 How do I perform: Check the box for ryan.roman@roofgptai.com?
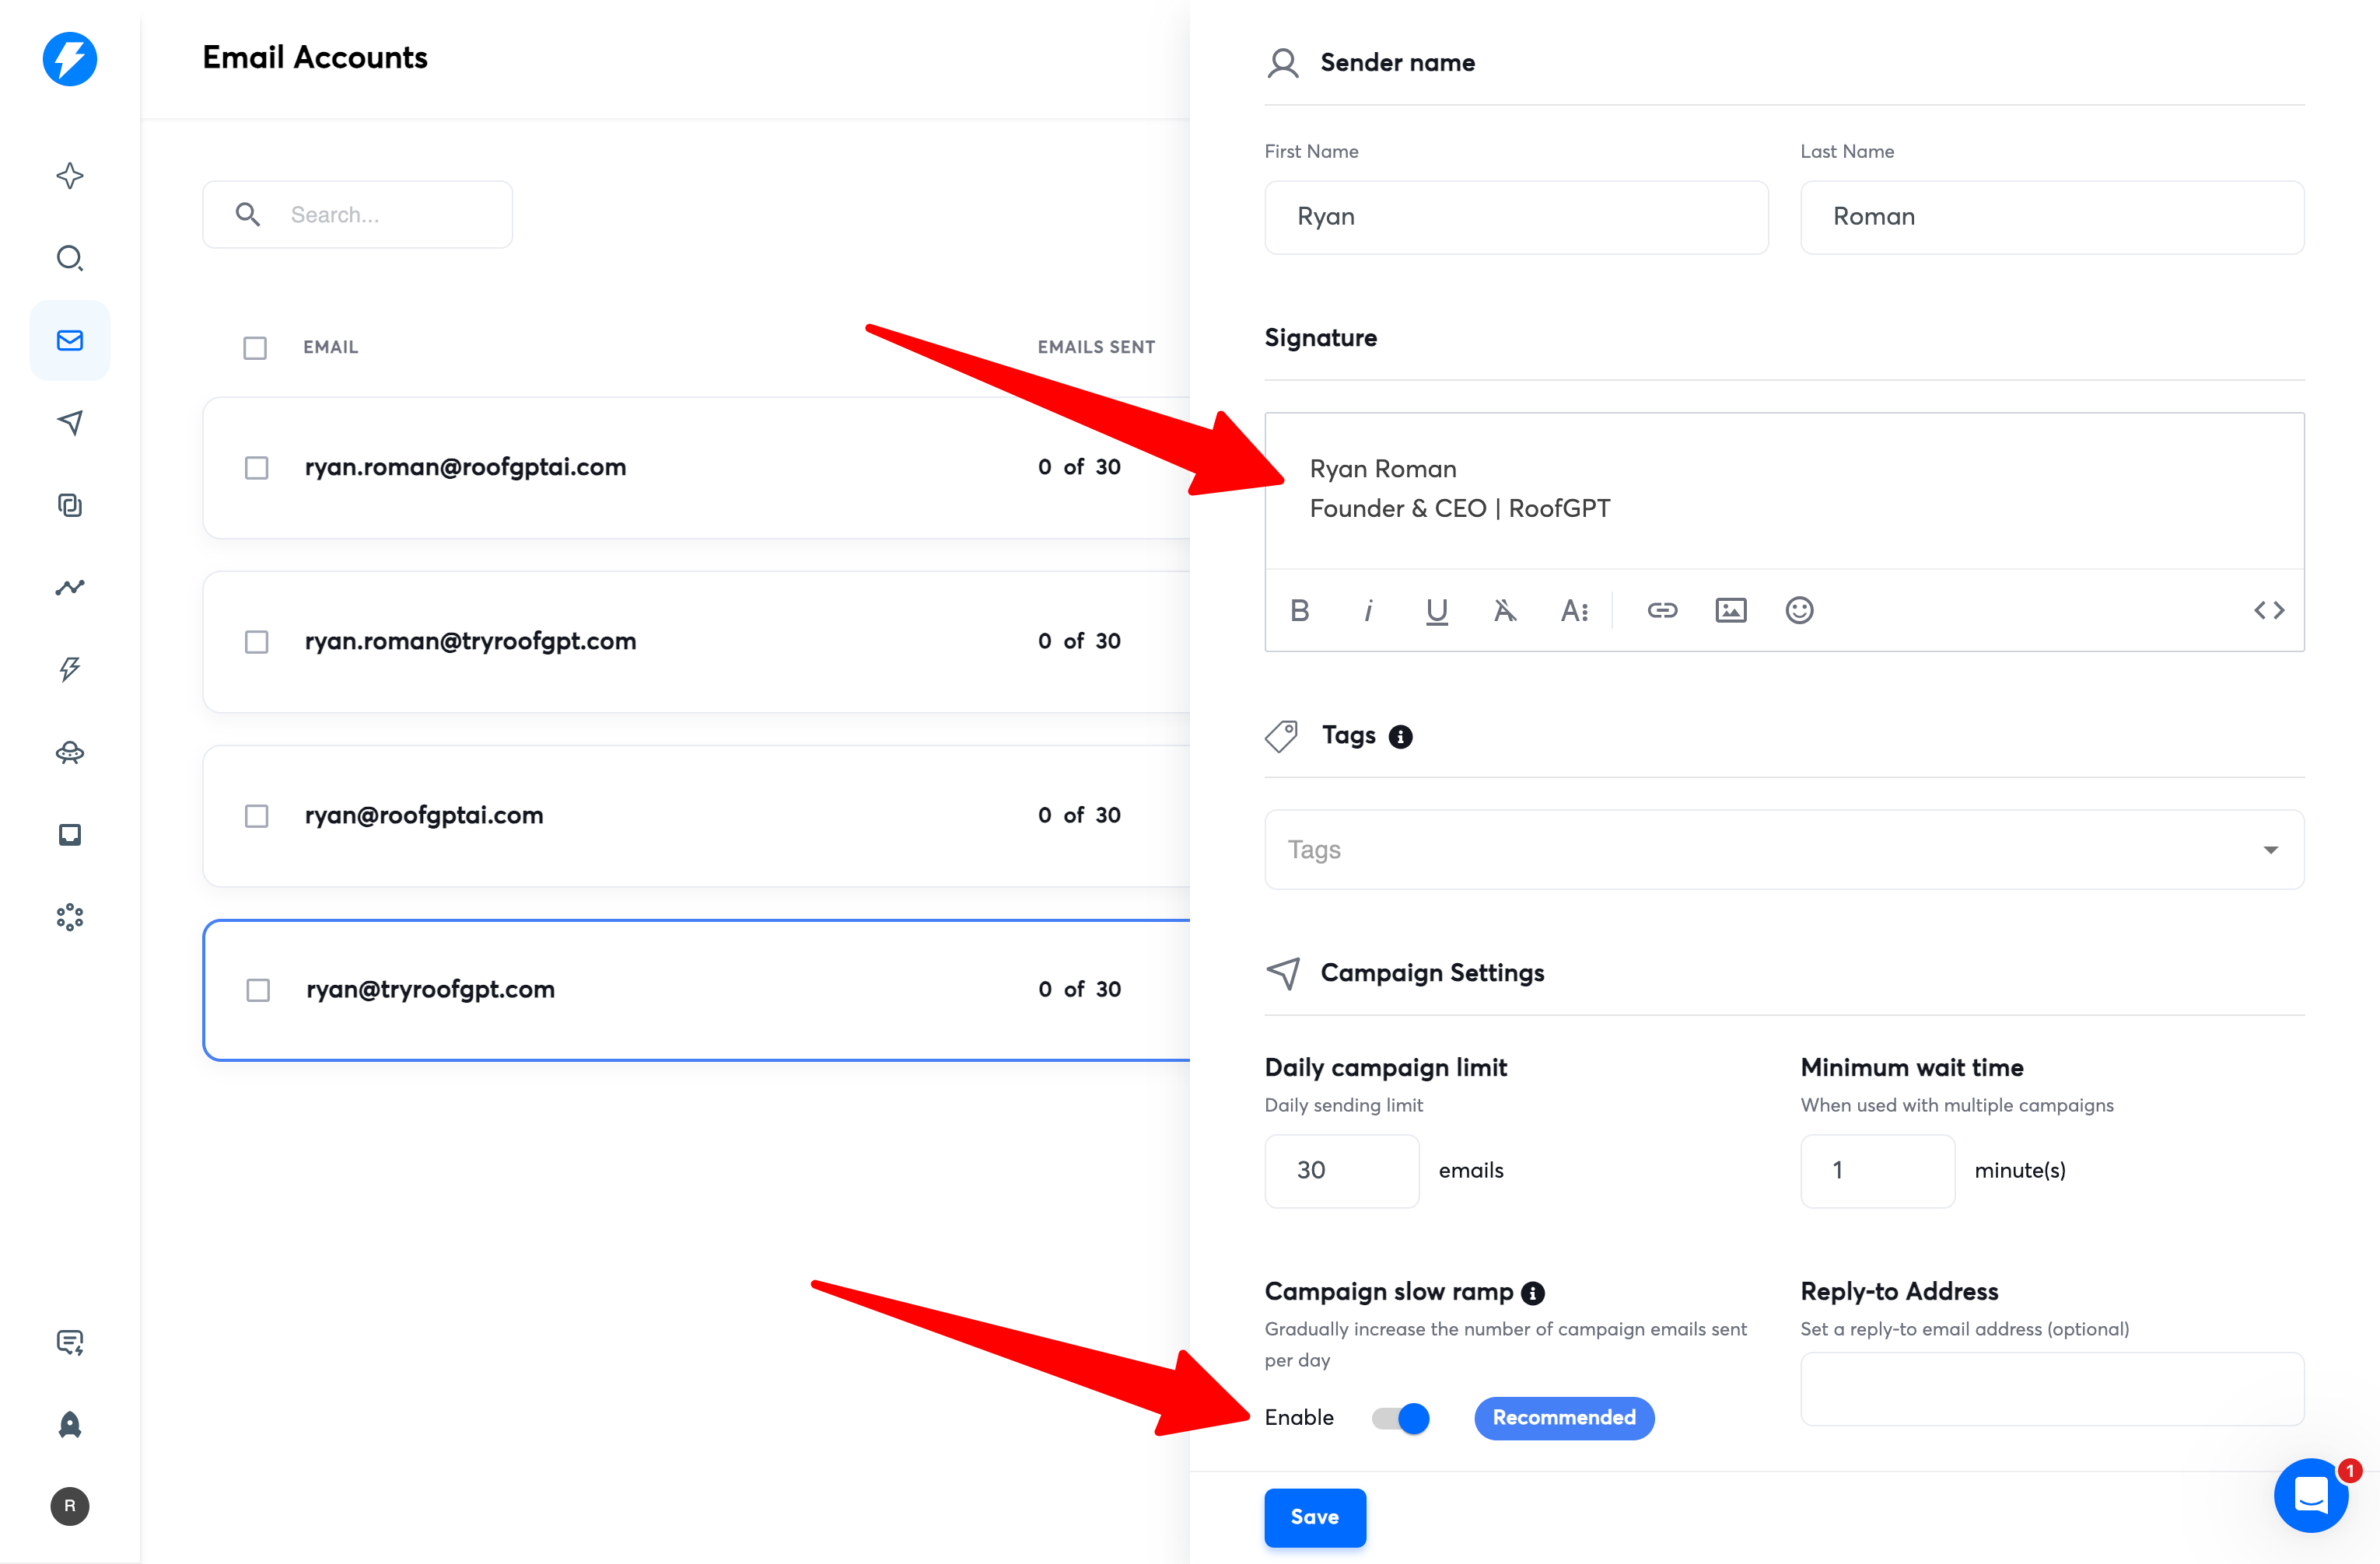tap(257, 468)
